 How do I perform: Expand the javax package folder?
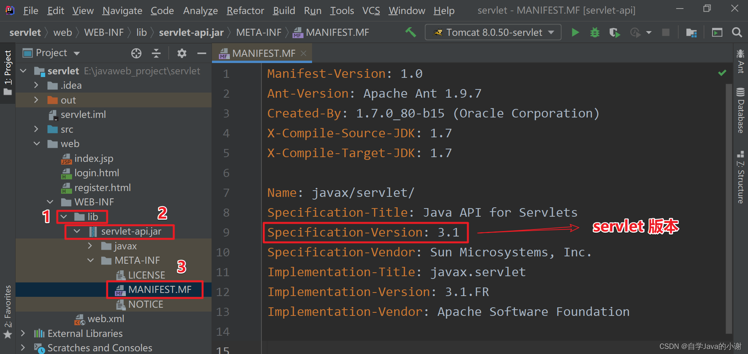click(90, 246)
